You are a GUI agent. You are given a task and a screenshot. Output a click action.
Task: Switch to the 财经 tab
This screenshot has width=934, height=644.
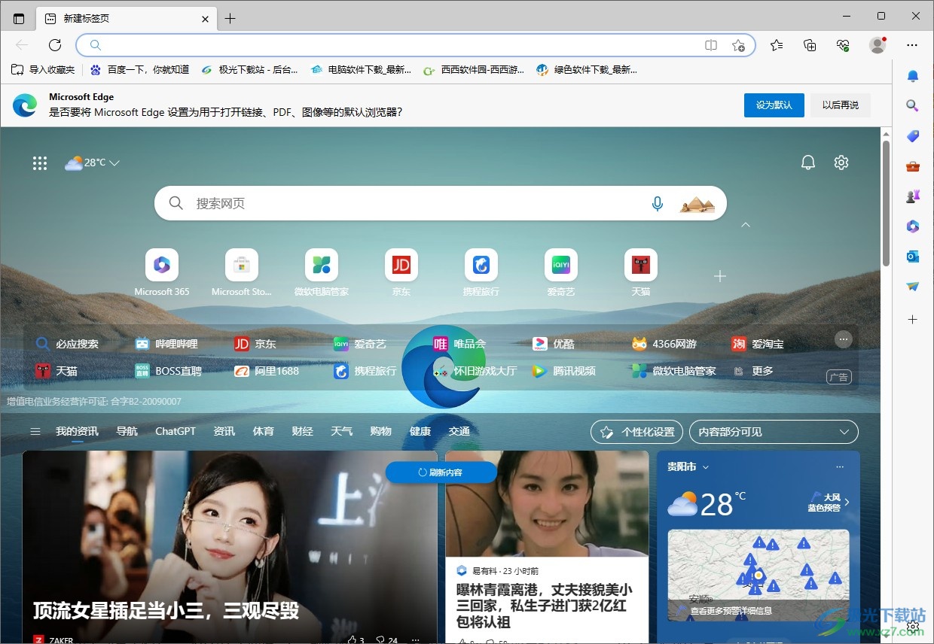click(x=302, y=432)
